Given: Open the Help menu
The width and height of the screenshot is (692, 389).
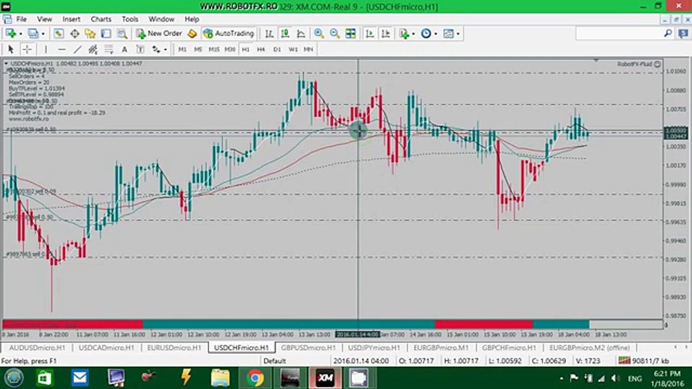Looking at the screenshot, I should [192, 19].
